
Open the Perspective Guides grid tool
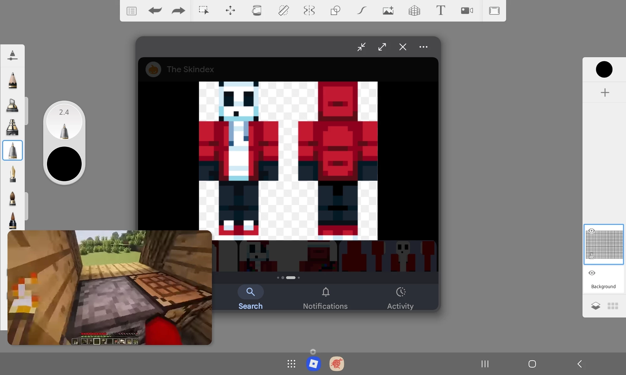coord(414,11)
